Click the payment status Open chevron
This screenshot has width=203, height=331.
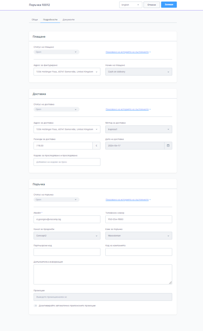point(76,52)
